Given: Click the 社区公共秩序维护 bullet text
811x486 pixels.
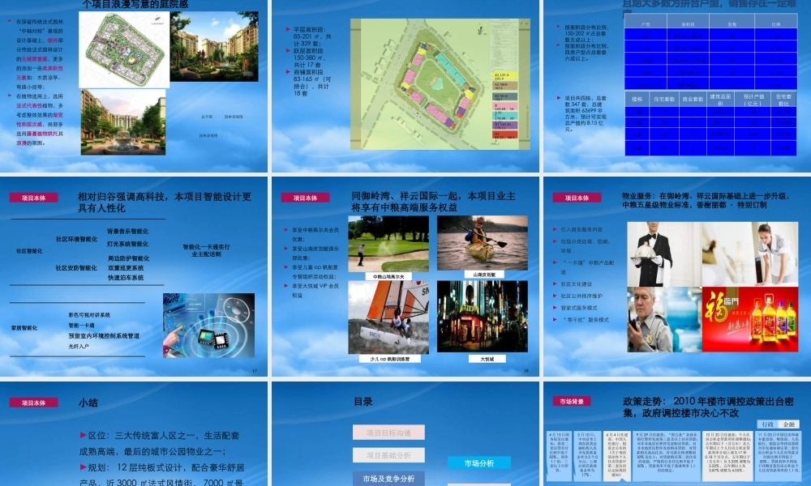Looking at the screenshot, I should [581, 296].
